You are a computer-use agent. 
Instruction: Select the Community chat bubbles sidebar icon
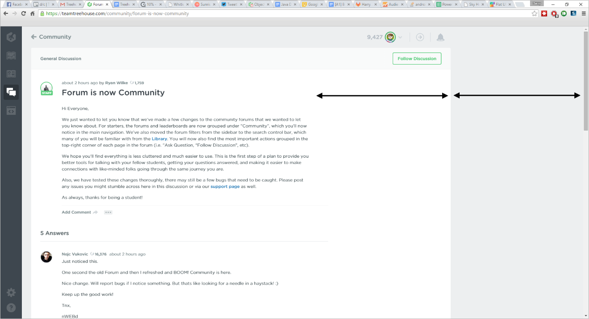[11, 92]
